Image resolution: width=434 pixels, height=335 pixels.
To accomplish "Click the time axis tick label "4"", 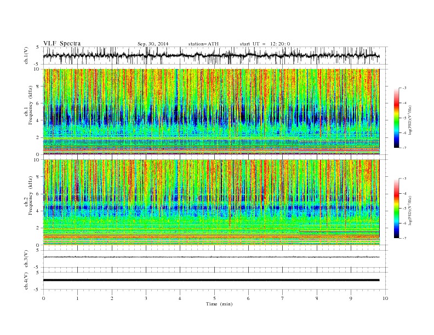I will click(180, 298).
